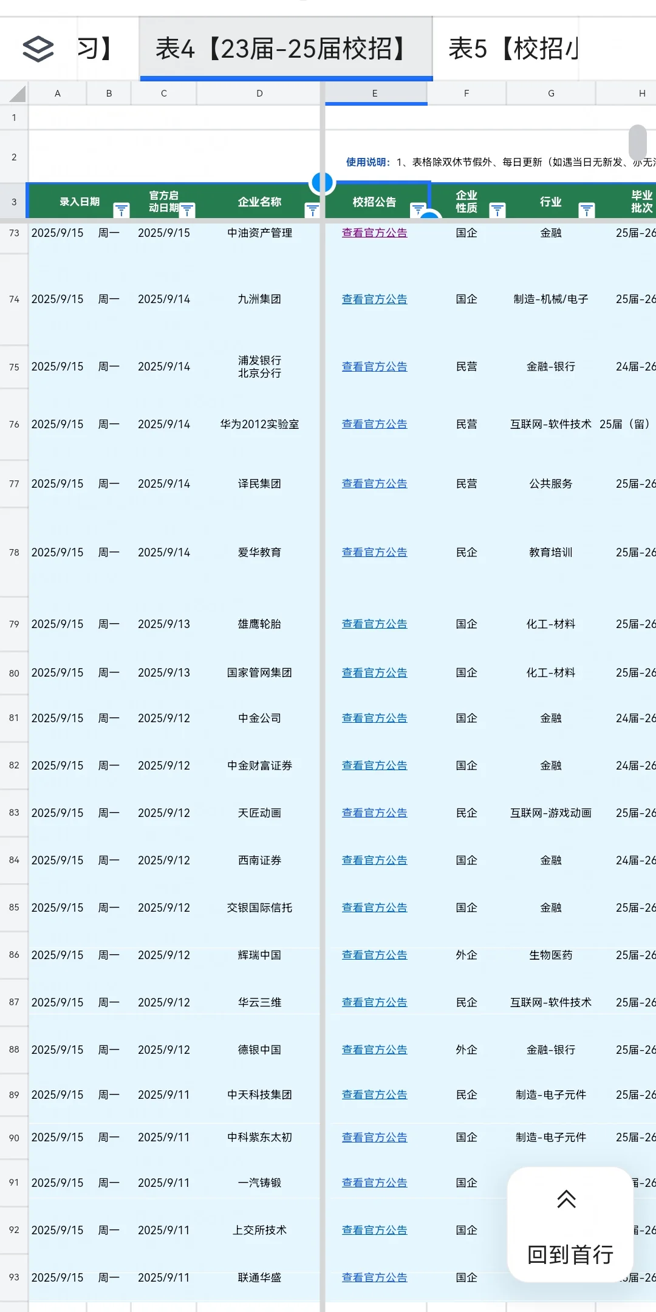Switch to 表4【23届-25届校招】 tab

tap(286, 49)
